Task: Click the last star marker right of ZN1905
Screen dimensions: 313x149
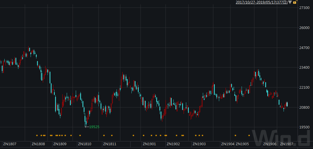Action: coord(249,135)
